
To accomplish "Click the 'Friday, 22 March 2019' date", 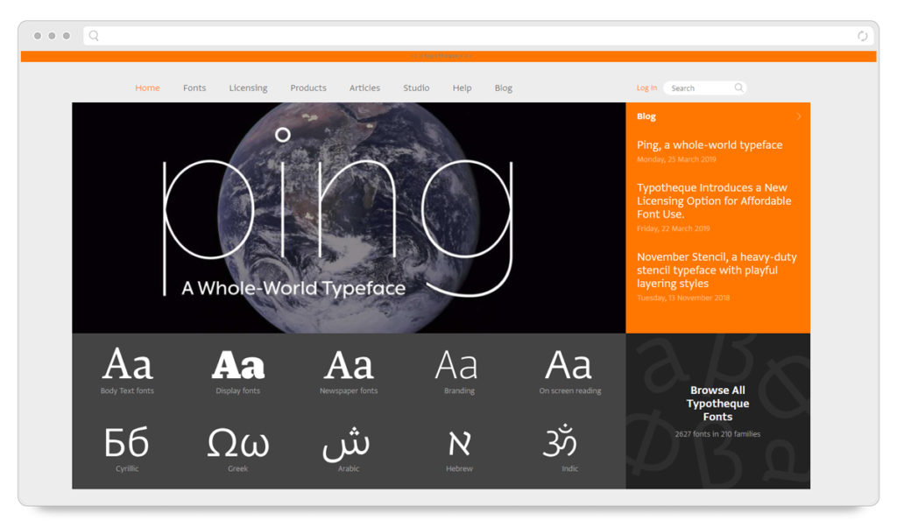I will pos(674,228).
